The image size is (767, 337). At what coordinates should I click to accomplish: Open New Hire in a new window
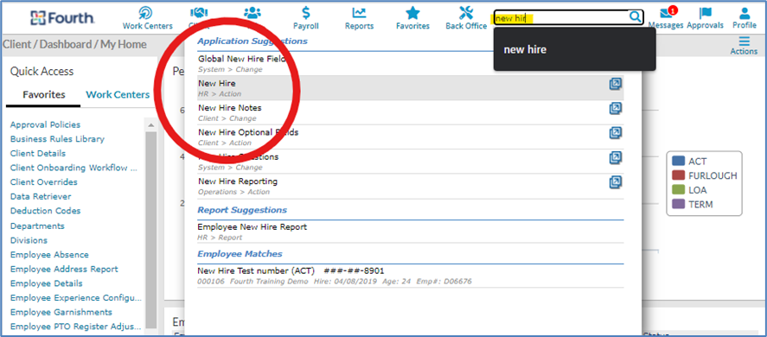click(x=616, y=84)
